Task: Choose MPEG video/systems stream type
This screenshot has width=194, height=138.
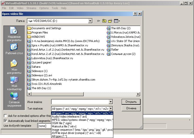Action: click(x=82, y=120)
